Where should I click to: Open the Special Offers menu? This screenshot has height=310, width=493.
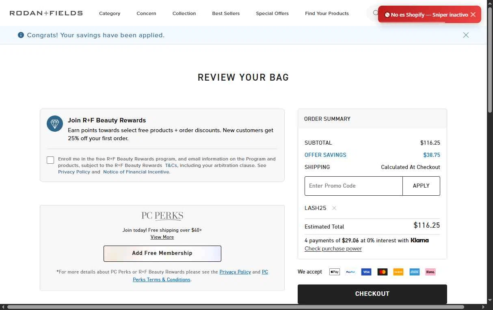tap(272, 13)
